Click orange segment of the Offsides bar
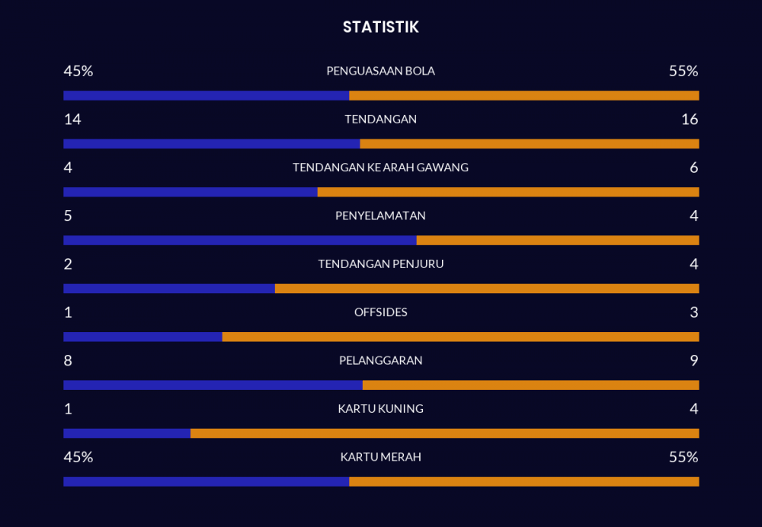The height and width of the screenshot is (527, 762). click(460, 337)
